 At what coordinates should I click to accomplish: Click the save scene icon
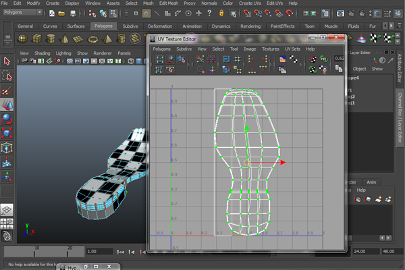pyautogui.click(x=73, y=13)
